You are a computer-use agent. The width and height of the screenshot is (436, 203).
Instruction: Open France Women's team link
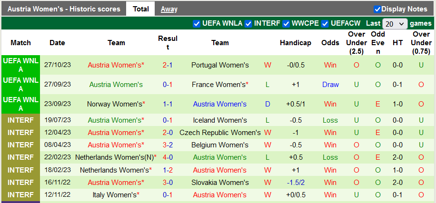coord(218,85)
